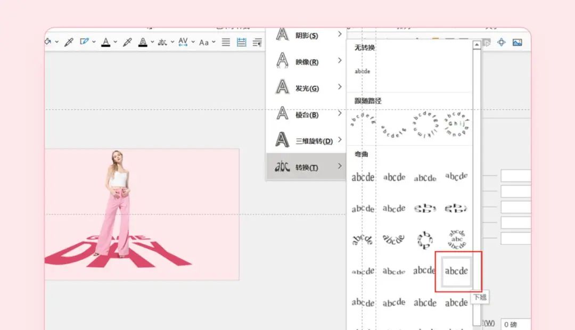
Task: Click the AV character spacing icon
Action: tap(183, 42)
